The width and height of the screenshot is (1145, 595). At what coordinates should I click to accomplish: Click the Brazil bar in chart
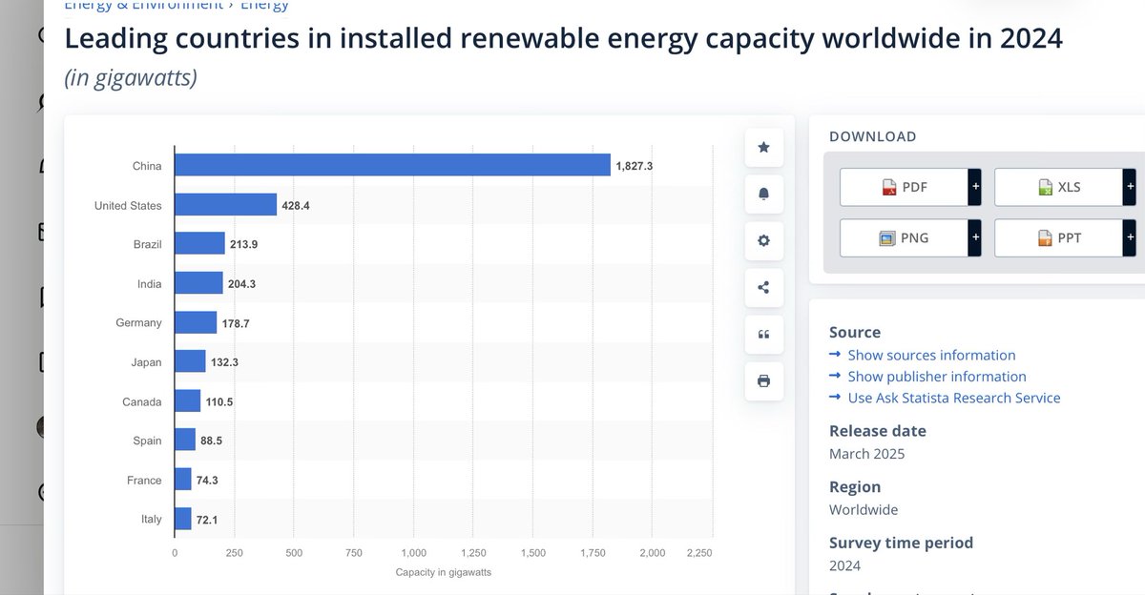200,244
